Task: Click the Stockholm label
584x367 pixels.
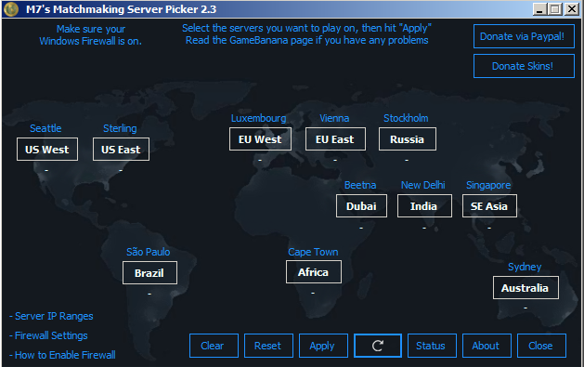Action: tap(406, 119)
